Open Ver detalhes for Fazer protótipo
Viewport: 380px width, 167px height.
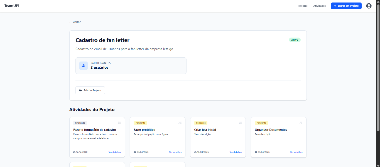pyautogui.click(x=175, y=152)
